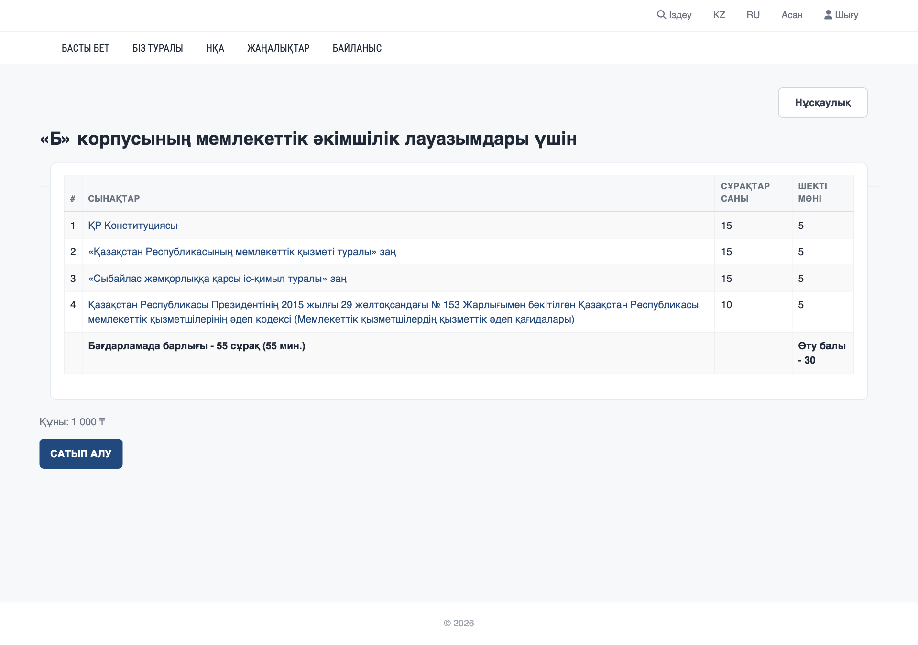Switch language to RU
918x645 pixels.
pyautogui.click(x=753, y=15)
